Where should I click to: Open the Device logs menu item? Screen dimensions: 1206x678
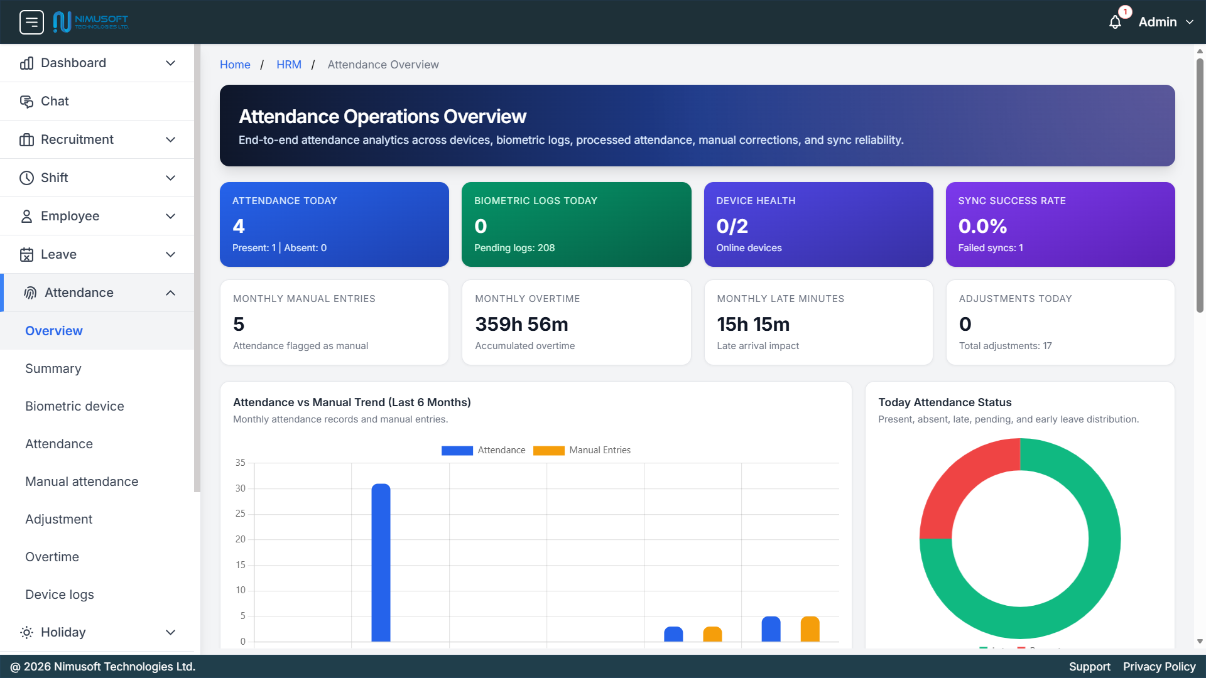click(60, 595)
